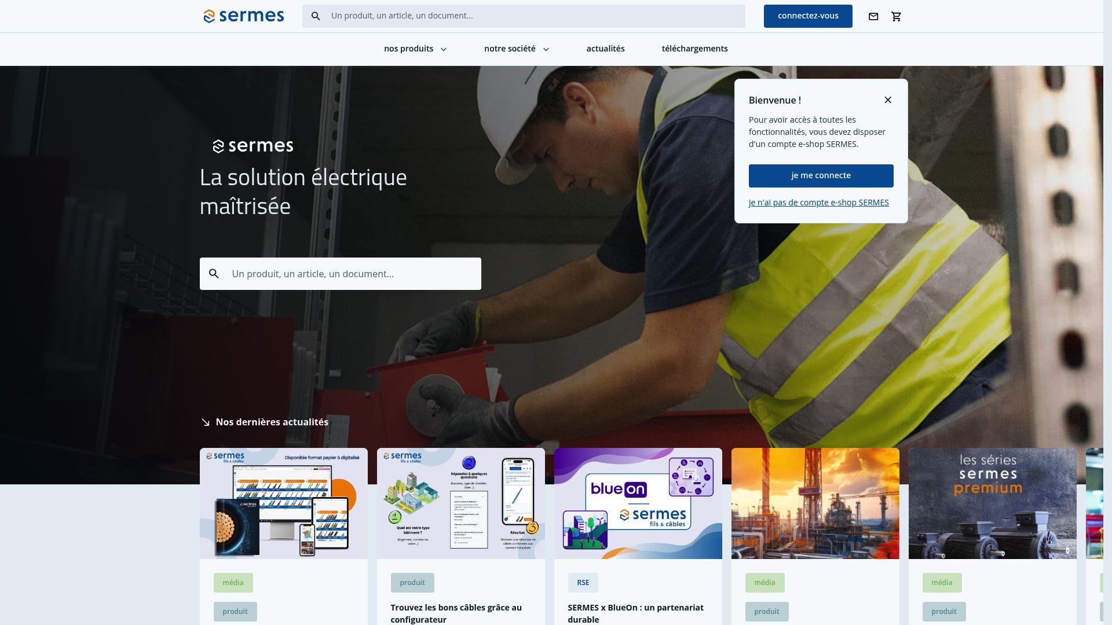Click the arrow beside Nos dernières actualités

206,422
